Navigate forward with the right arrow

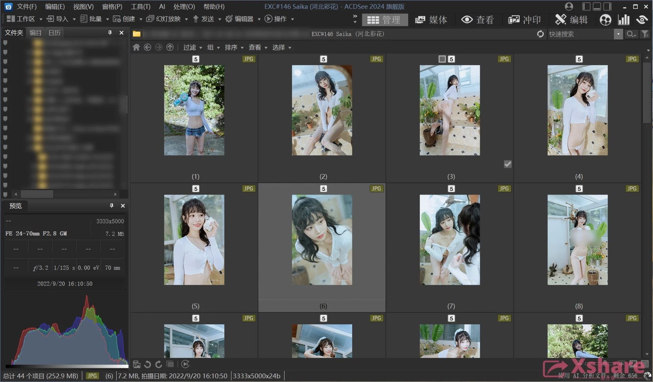coord(159,47)
